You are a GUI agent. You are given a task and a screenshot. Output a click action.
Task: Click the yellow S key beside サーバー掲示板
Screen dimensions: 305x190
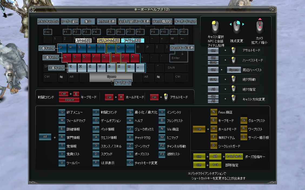tap(244, 137)
